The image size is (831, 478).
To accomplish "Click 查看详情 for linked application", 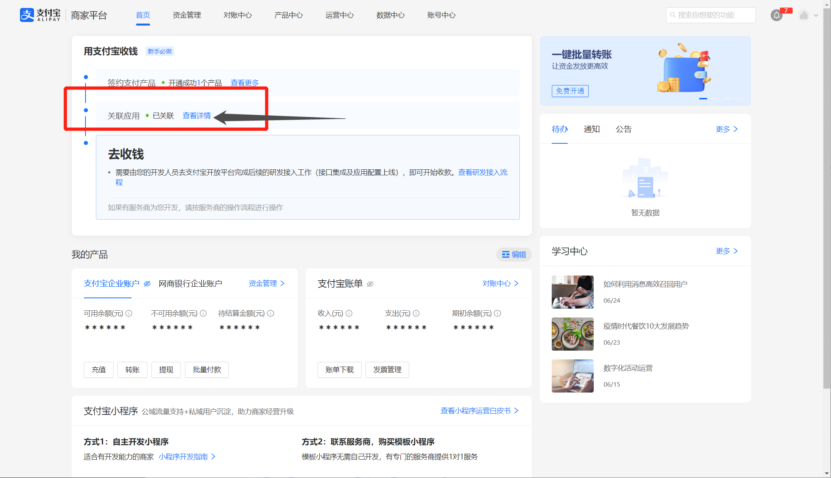I will (197, 116).
